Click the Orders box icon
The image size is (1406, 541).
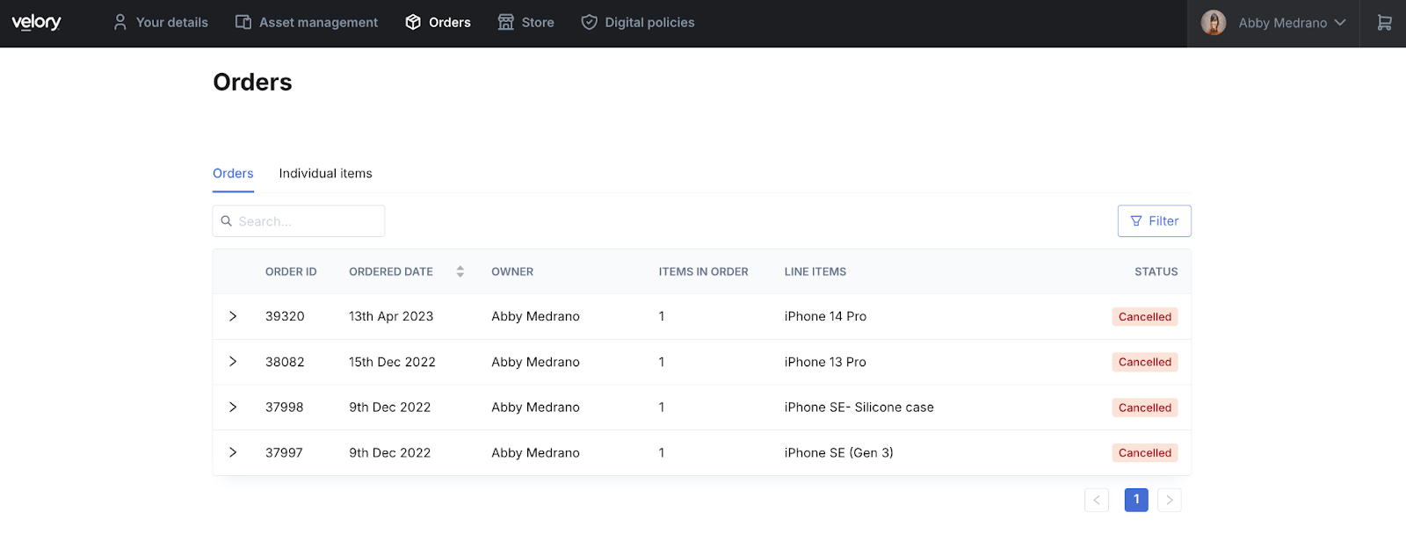[x=413, y=23]
